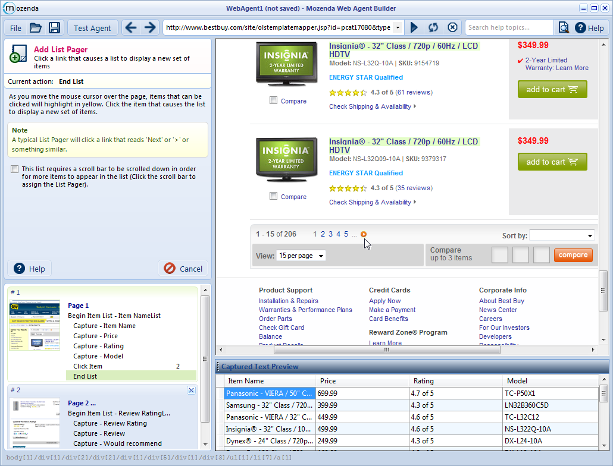This screenshot has height=466, width=613.
Task: Add the NS-L32Q09-10A TV to cart
Action: [x=552, y=162]
